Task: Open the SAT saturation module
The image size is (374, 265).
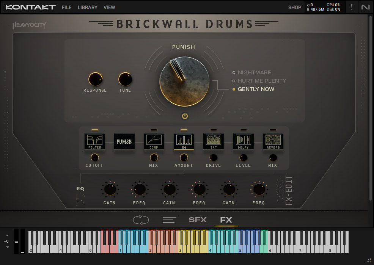Action: (214, 141)
